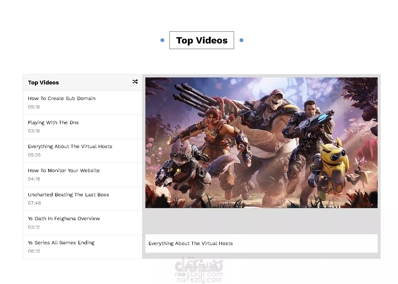Play 'How To Create Sub Domain' video
Image resolution: width=398 pixels, height=284 pixels.
coord(83,103)
